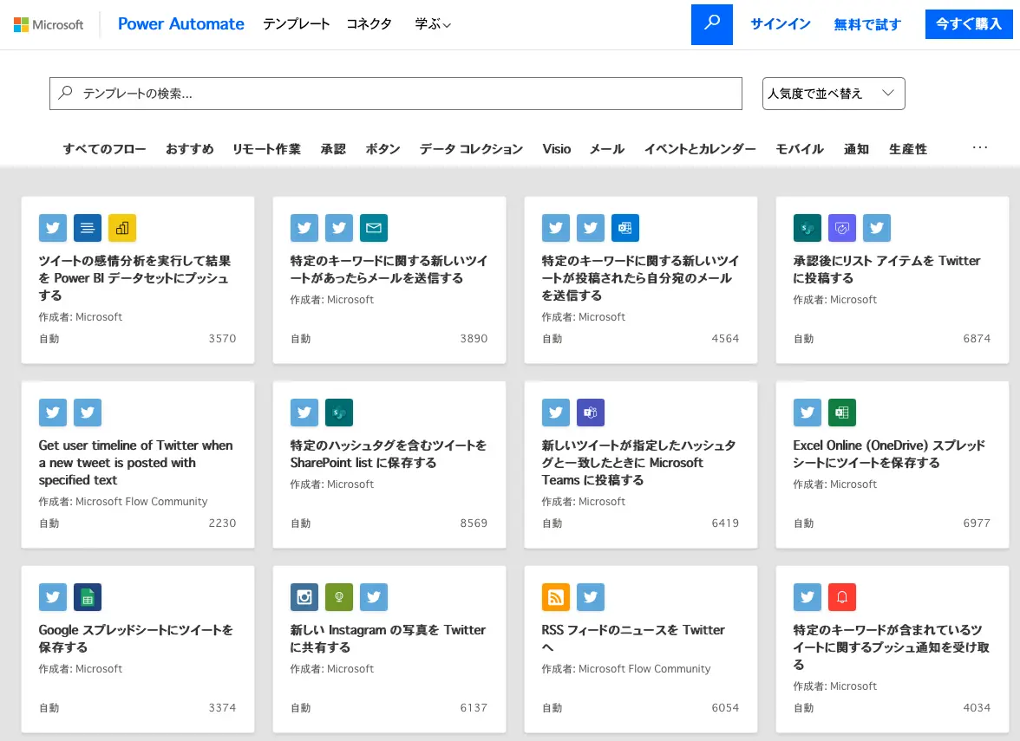
Task: Click the Teams icon in 'Teams に投稿する' card
Action: point(591,413)
